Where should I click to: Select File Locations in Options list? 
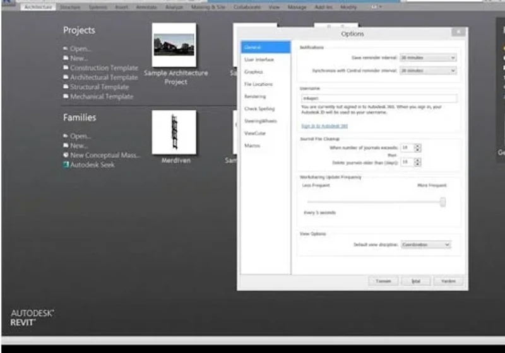point(266,84)
